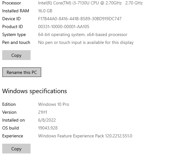Click the Rename this PC button
This screenshot has height=156, width=196.
coord(22,72)
